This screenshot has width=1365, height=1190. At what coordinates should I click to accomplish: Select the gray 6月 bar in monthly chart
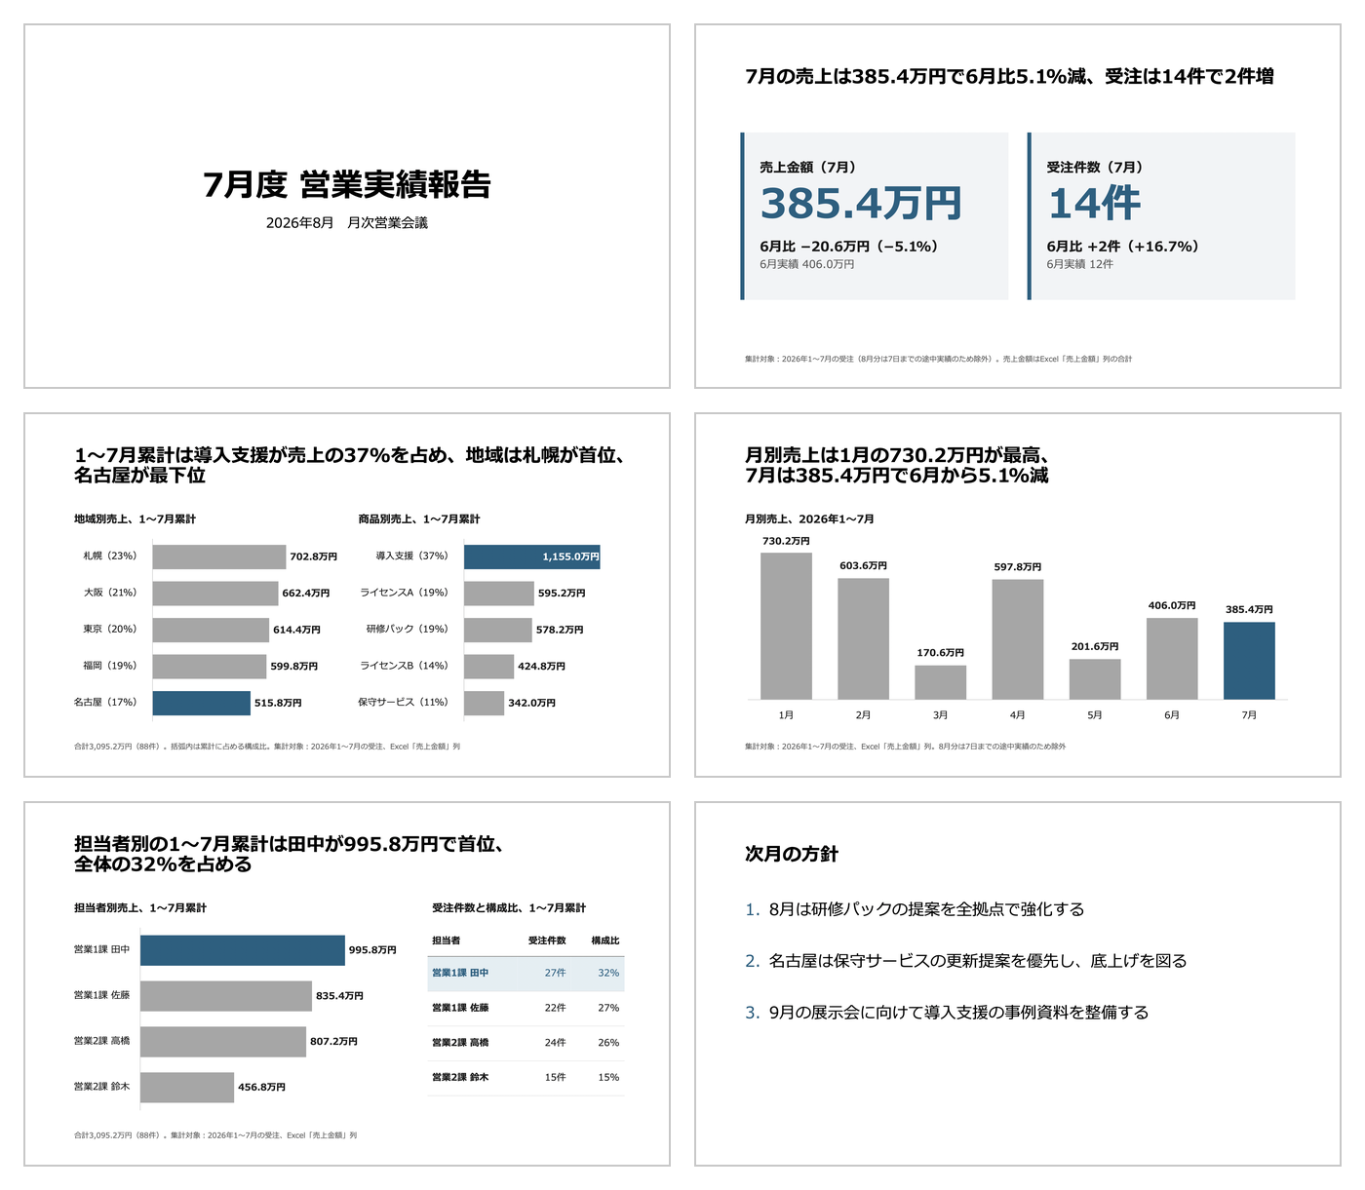(1172, 659)
